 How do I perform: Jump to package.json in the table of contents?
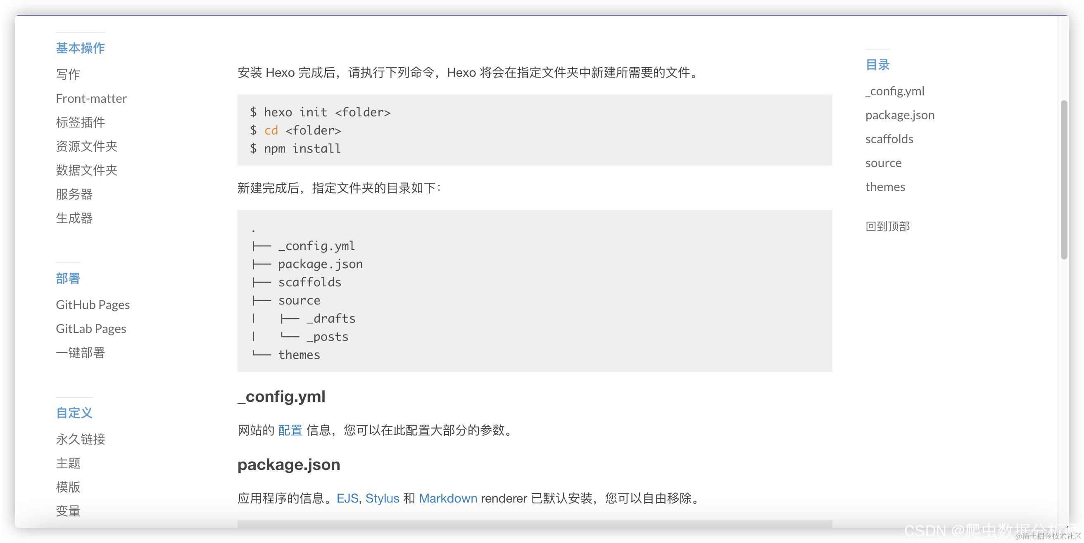[899, 115]
